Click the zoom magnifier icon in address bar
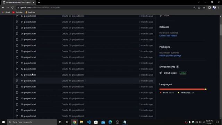 coord(194,8)
